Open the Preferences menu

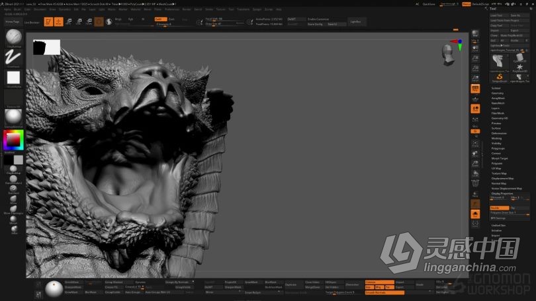click(x=172, y=9)
